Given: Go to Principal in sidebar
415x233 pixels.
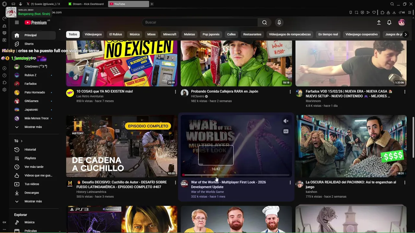Looking at the screenshot, I should 34,35.
